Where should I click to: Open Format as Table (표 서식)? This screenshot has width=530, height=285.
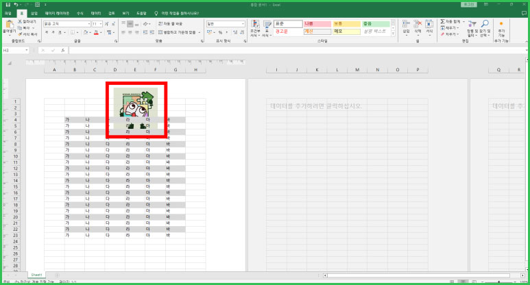[267, 28]
